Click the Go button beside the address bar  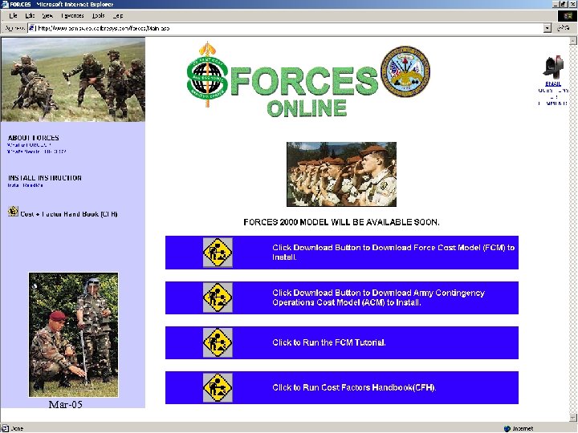[x=563, y=28]
